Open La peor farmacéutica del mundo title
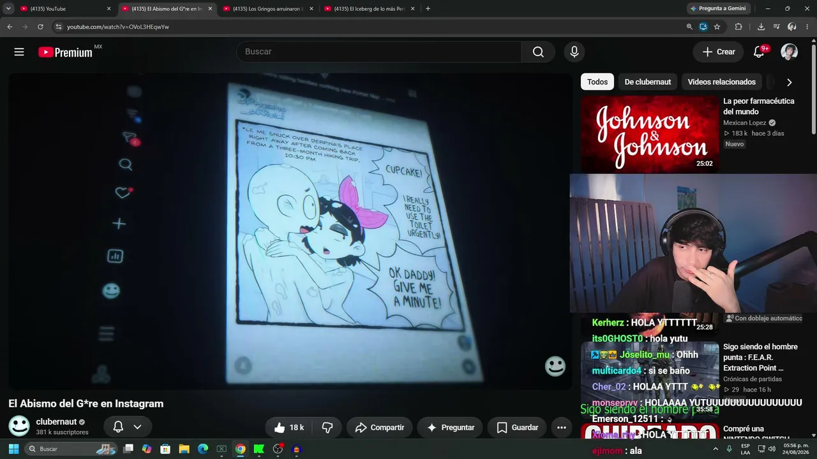 758,106
